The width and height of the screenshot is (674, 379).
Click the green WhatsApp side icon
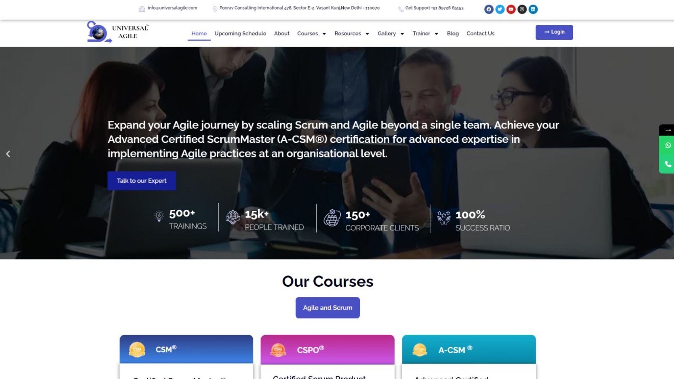tap(668, 145)
